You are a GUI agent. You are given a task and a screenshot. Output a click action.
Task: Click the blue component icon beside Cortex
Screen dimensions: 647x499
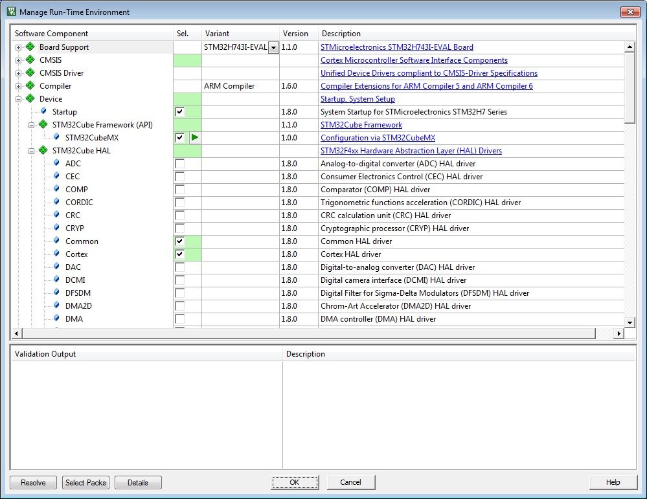pyautogui.click(x=56, y=254)
